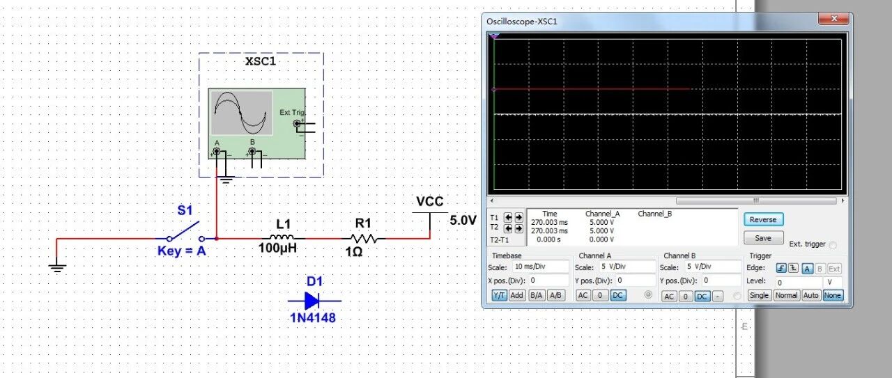Viewport: 892px width, 378px height.
Task: Set Channel B coupling to AC
Action: (x=669, y=297)
